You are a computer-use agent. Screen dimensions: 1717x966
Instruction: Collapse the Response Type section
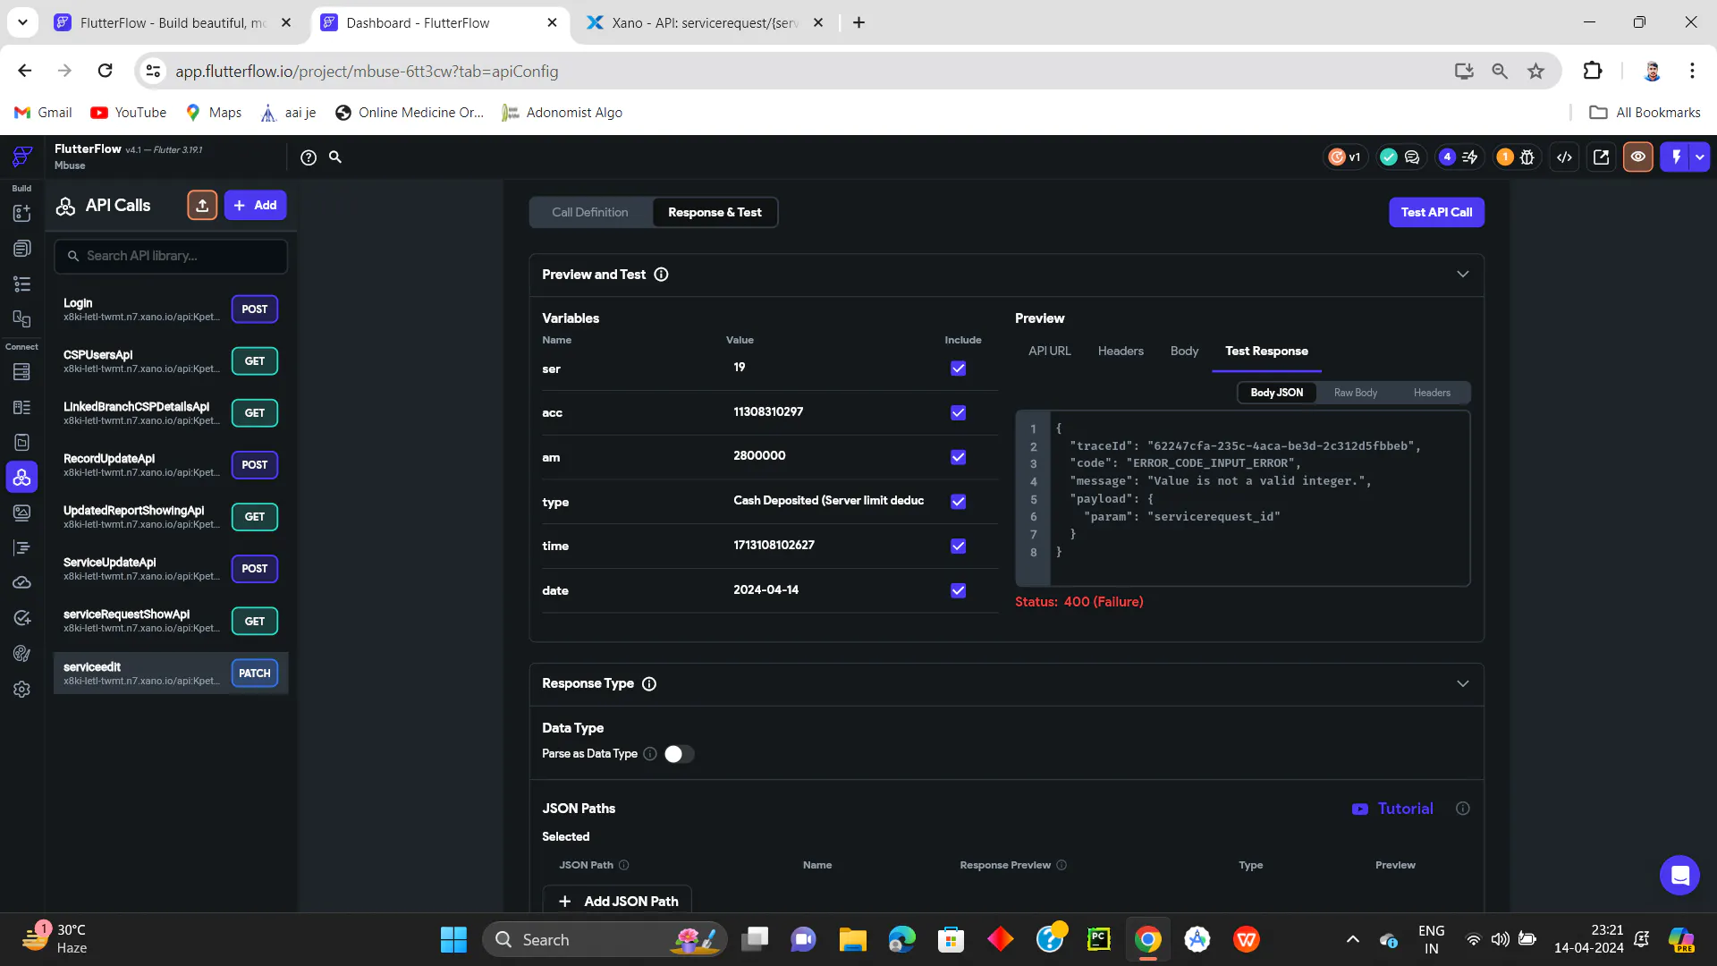[x=1462, y=683]
